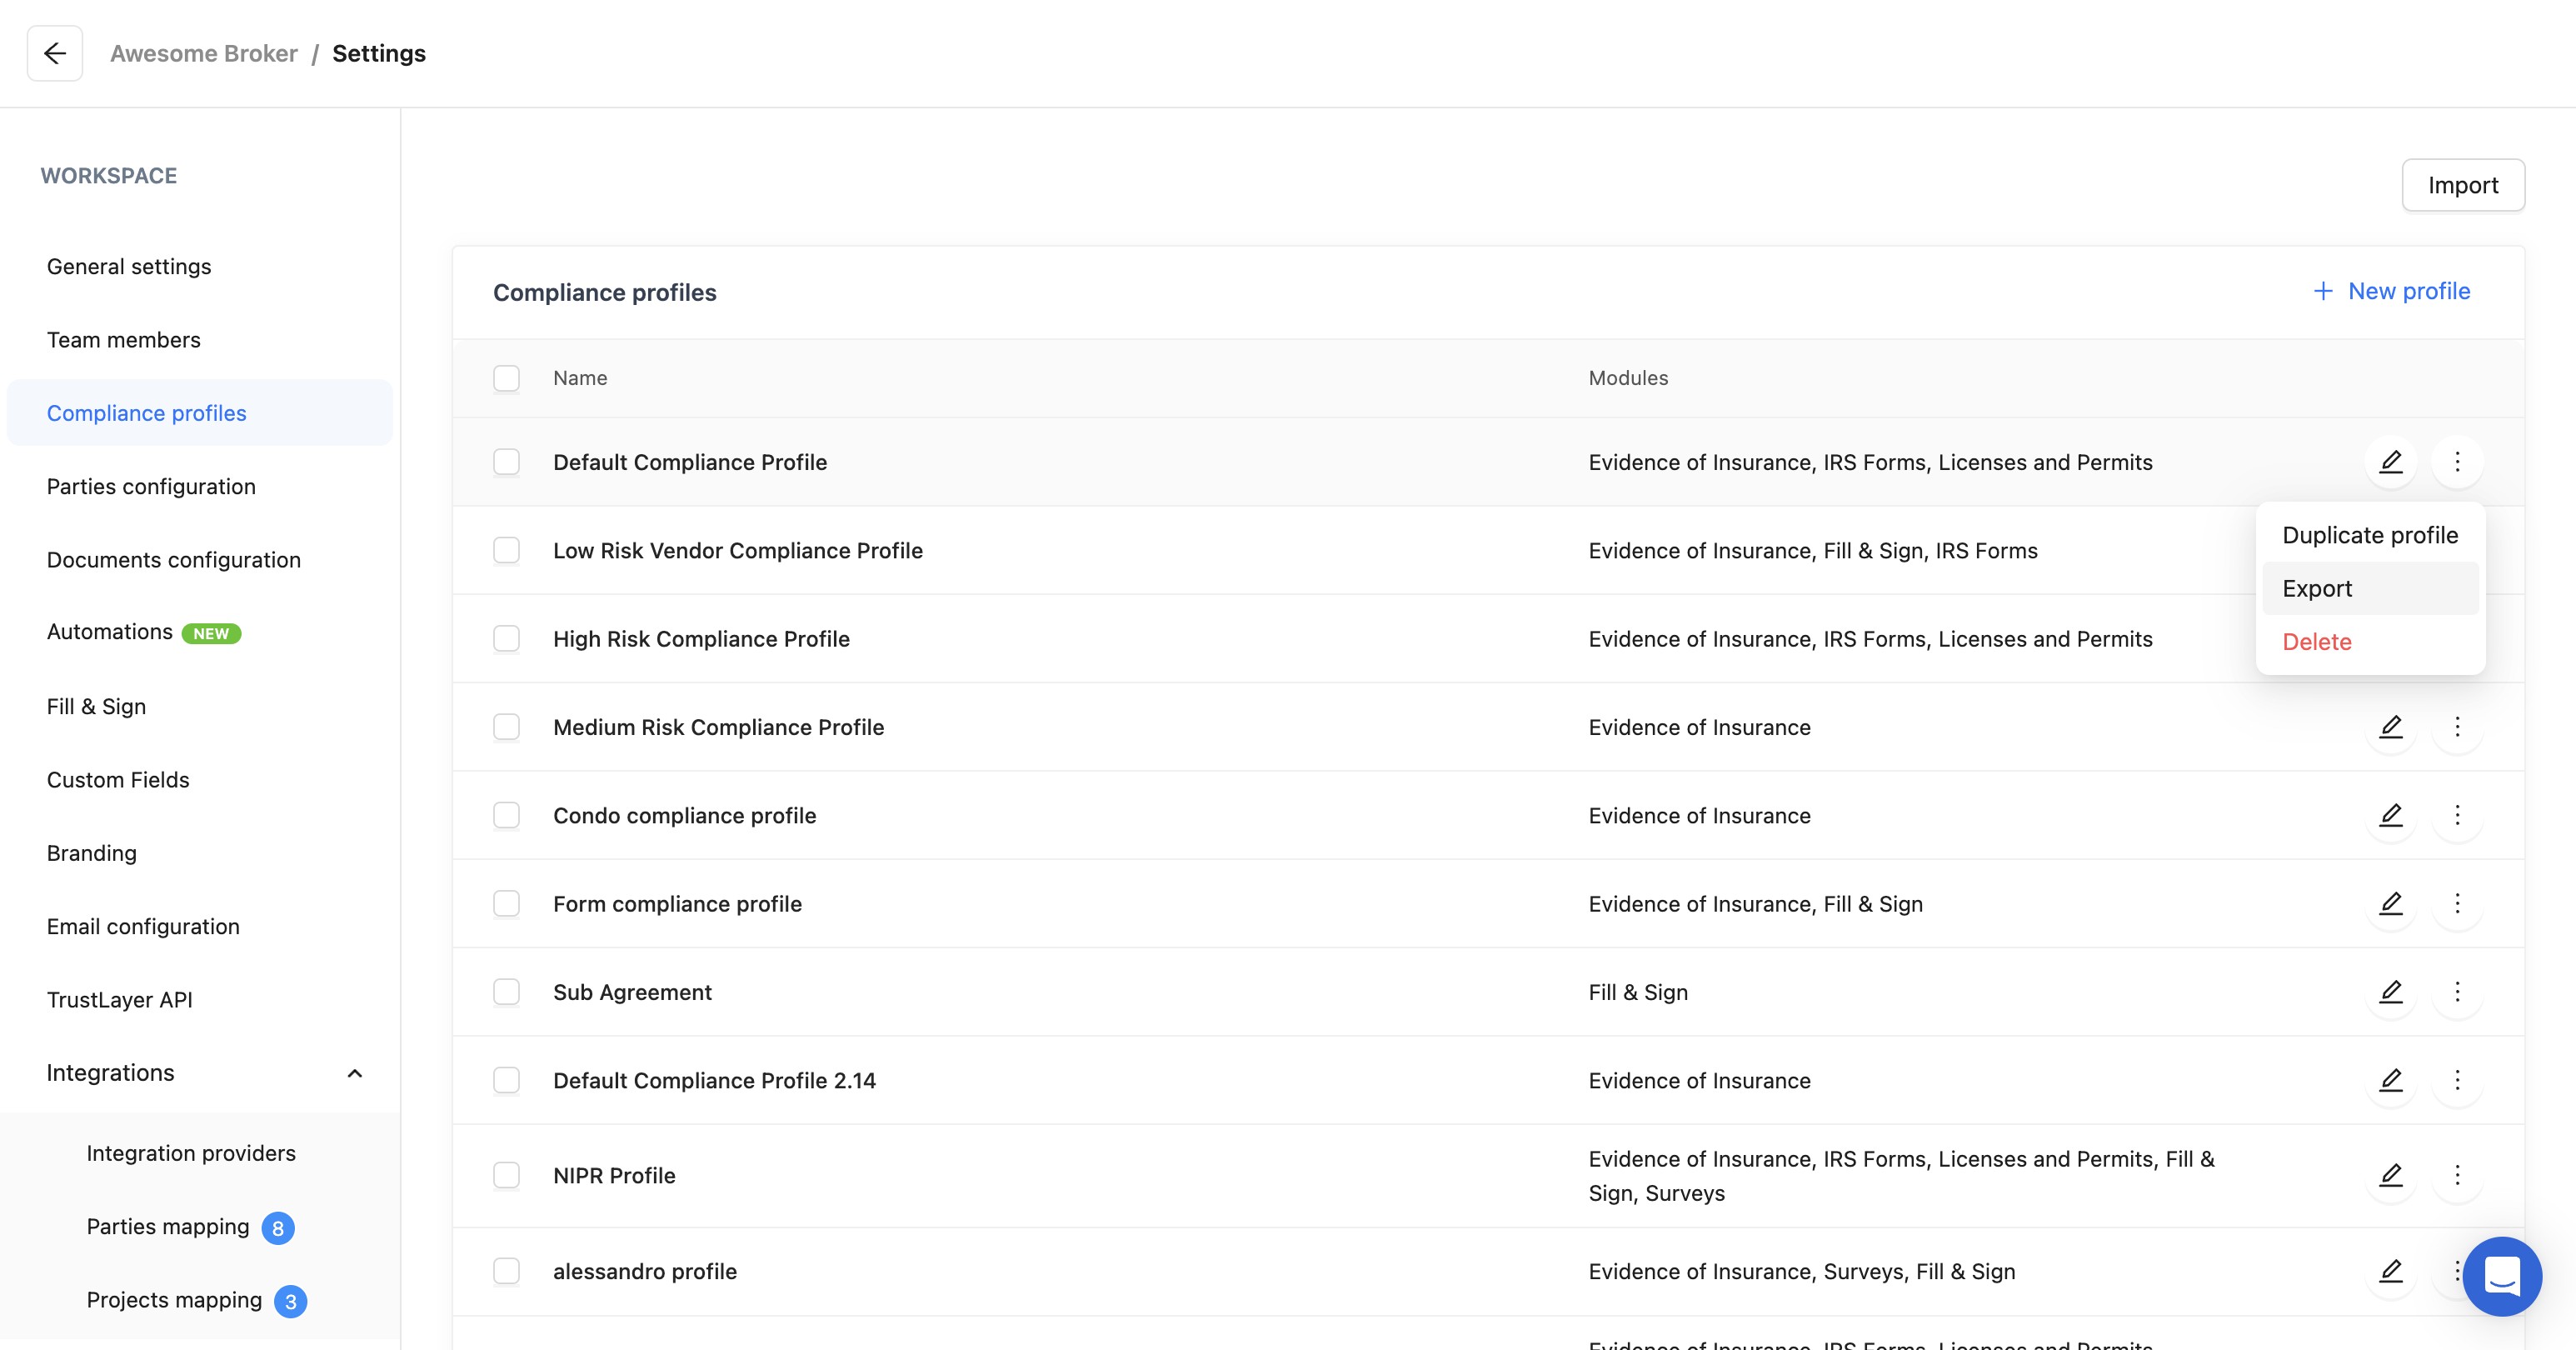Click Delete in the context menu
The width and height of the screenshot is (2576, 1350).
[x=2316, y=642]
